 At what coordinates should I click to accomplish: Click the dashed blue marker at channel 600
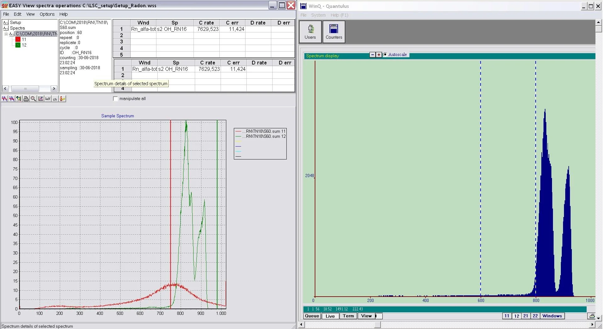(x=481, y=179)
